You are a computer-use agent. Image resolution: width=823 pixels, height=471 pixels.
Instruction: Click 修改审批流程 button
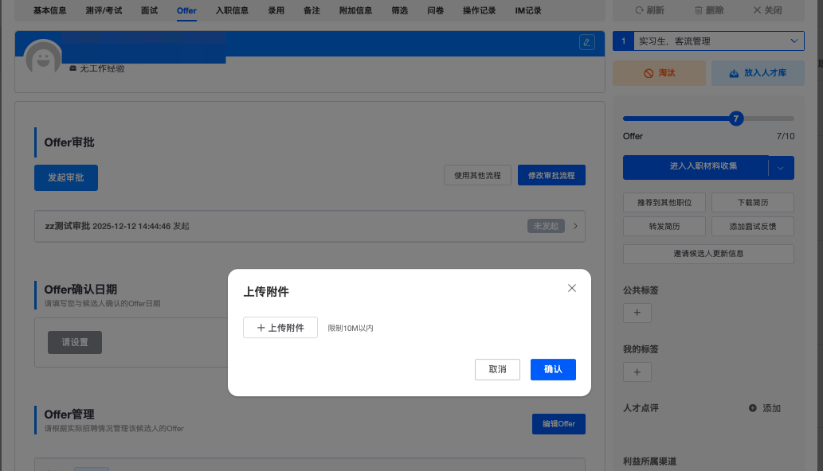551,175
